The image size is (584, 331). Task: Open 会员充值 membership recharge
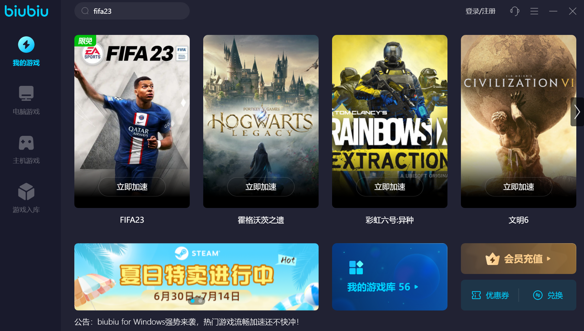pos(519,259)
